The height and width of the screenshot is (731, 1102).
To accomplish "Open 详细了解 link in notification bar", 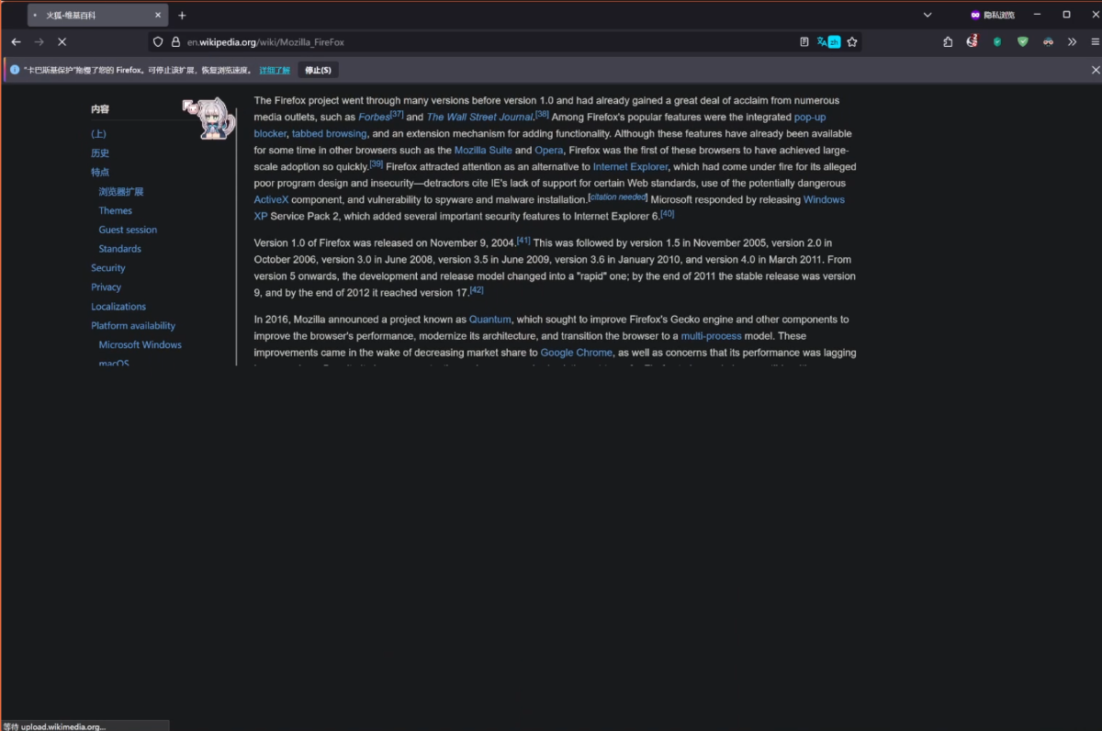I will pos(274,70).
